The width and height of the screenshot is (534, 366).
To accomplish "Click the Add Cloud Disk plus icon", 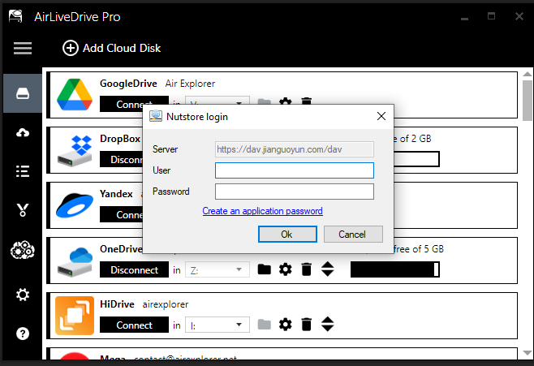I will 70,48.
